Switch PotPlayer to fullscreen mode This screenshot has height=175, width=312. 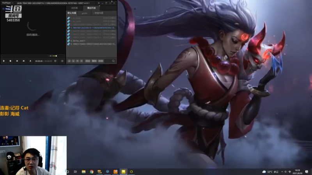pyautogui.click(x=110, y=3)
